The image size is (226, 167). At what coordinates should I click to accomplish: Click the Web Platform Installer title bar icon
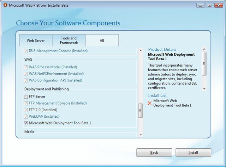tap(5, 5)
